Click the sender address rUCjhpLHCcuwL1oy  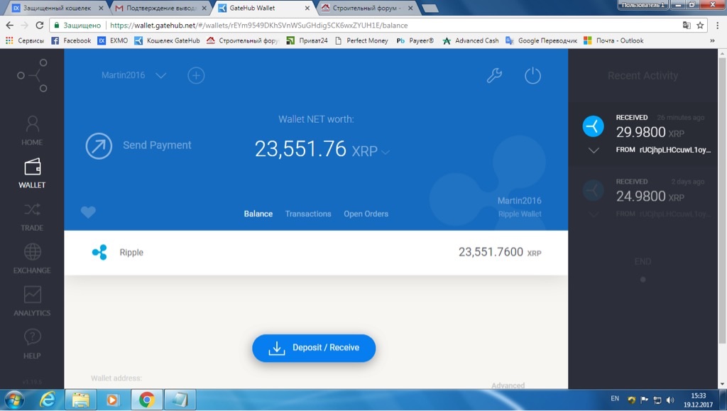674,150
